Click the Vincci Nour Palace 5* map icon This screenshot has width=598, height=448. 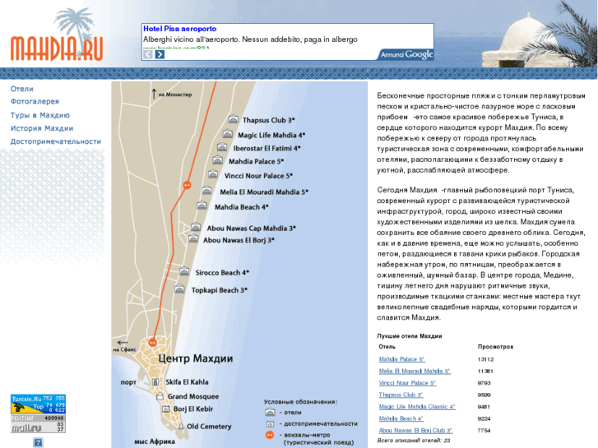[213, 174]
